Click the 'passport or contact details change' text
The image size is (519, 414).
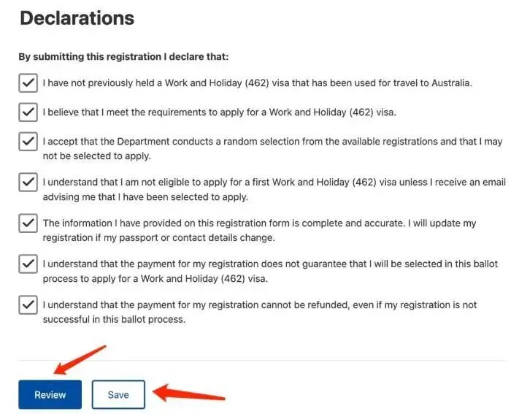click(196, 238)
